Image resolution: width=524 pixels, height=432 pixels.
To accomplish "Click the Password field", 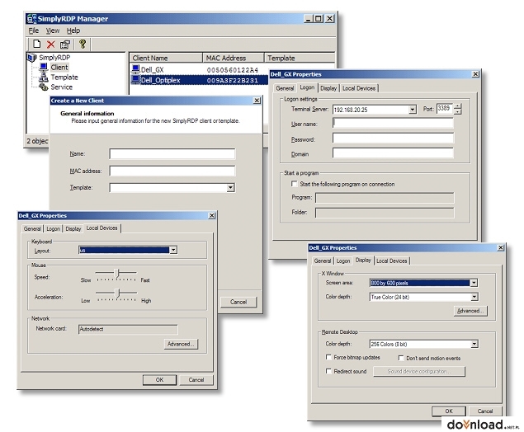I will pyautogui.click(x=394, y=138).
